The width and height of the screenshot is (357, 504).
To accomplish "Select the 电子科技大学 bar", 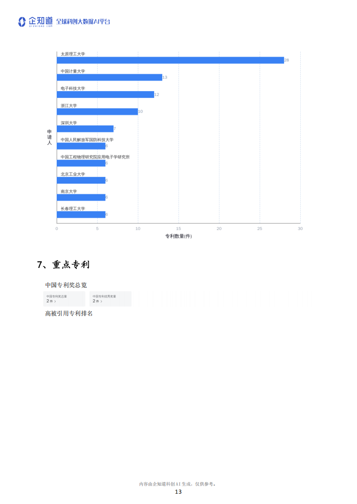I will click(x=105, y=94).
